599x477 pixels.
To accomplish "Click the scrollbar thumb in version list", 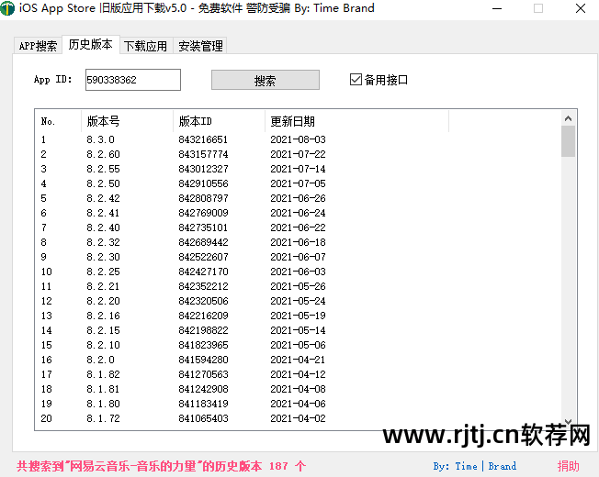I will click(x=568, y=141).
